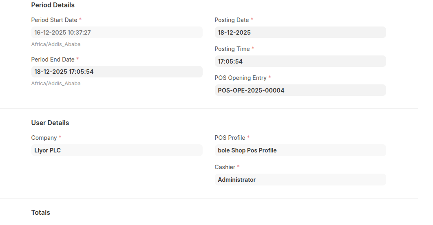Image resolution: width=433 pixels, height=225 pixels.
Task: Open the POS Profile field dropdown
Action: [x=300, y=150]
